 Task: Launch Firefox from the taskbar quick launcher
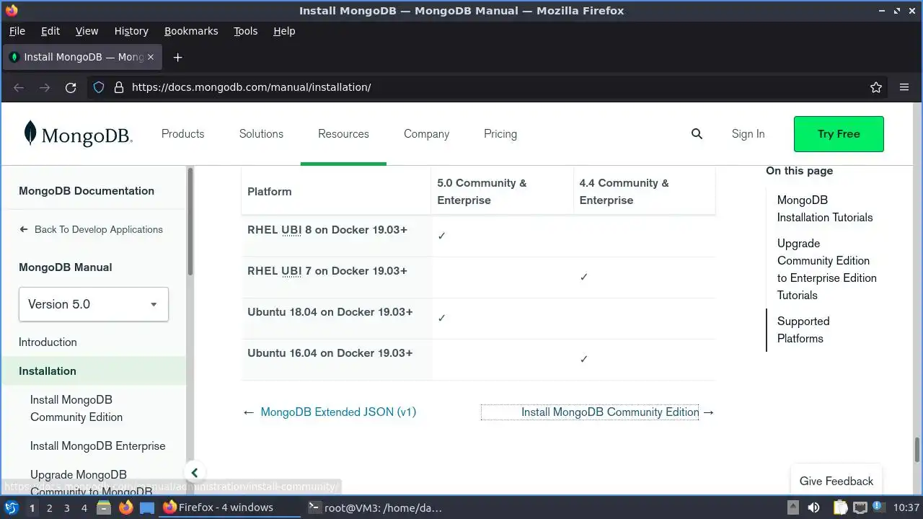pyautogui.click(x=125, y=507)
